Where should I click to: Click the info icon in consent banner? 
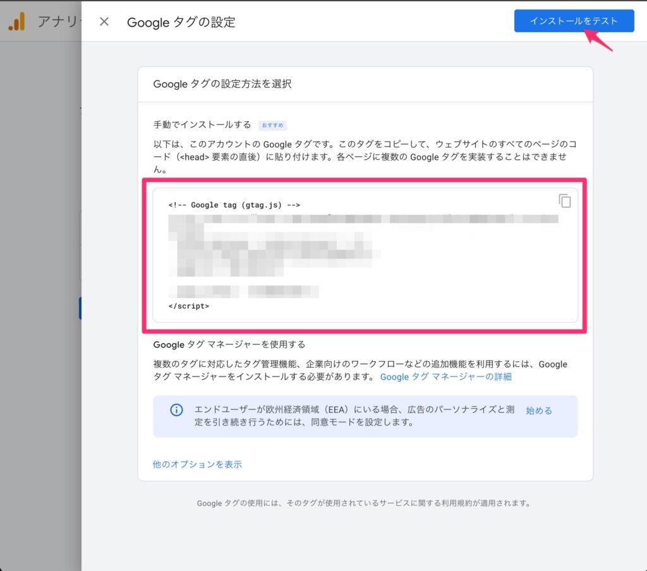pyautogui.click(x=177, y=410)
